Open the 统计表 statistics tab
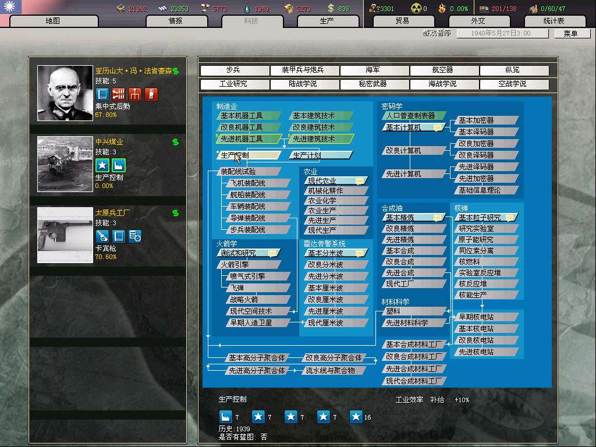The height and width of the screenshot is (447, 596). tap(554, 21)
